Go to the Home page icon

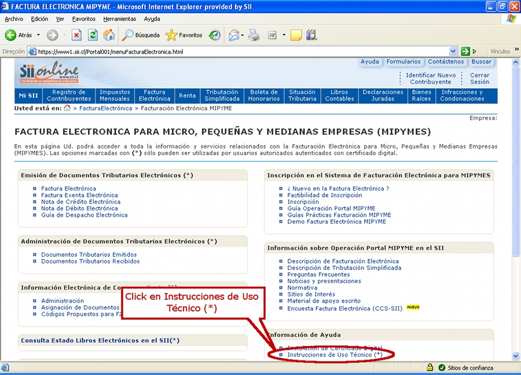coord(109,35)
